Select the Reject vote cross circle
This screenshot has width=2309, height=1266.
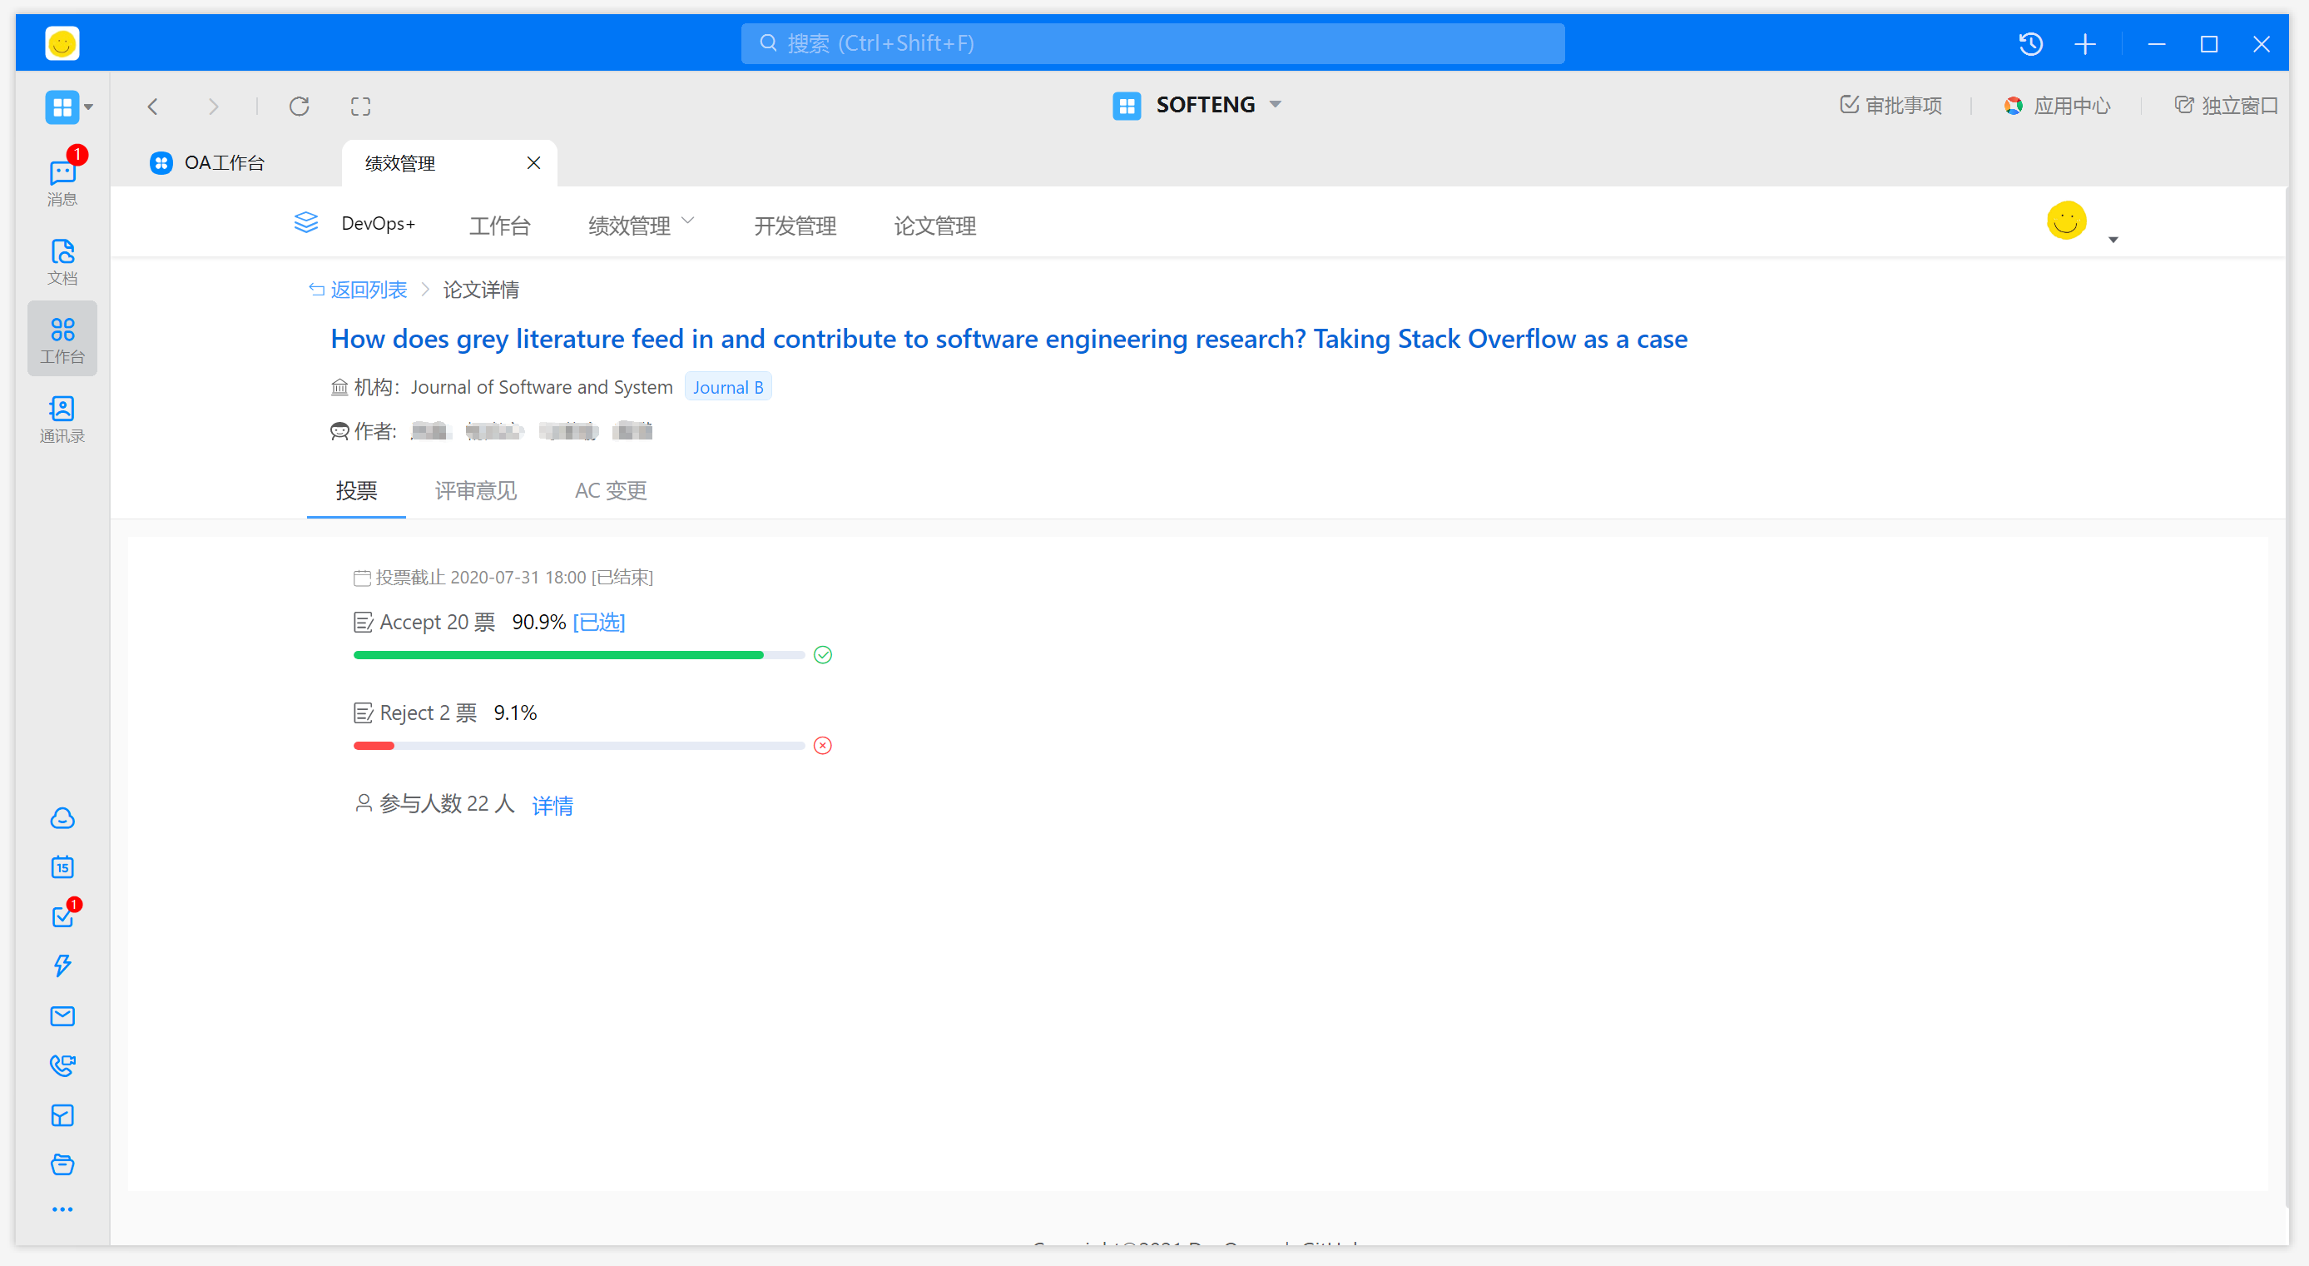822,745
